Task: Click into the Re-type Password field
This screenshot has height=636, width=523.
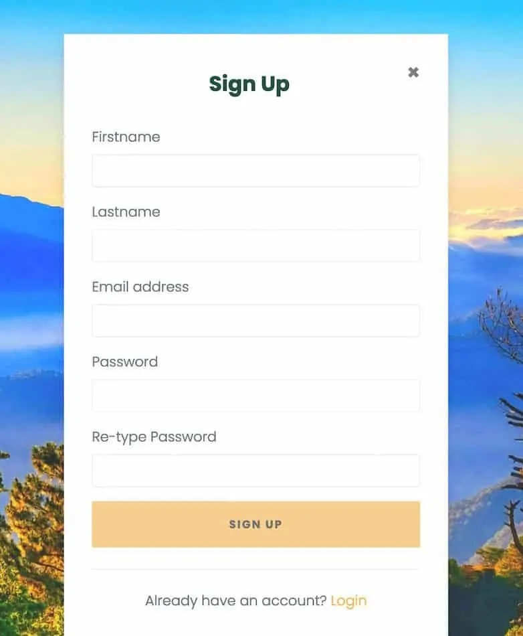Action: click(255, 471)
